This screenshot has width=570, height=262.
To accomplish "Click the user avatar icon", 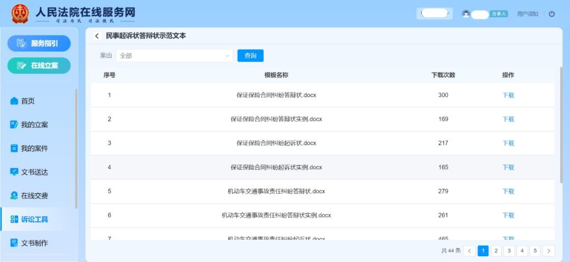I will [465, 14].
